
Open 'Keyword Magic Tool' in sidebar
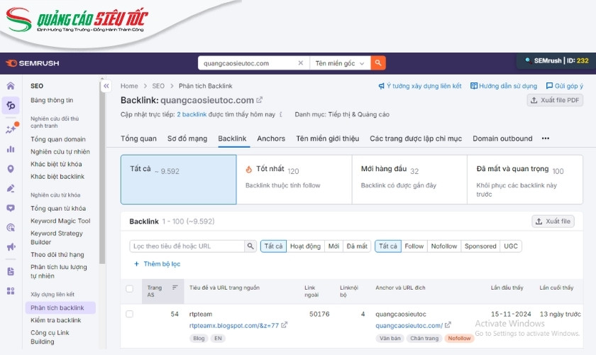(x=60, y=221)
